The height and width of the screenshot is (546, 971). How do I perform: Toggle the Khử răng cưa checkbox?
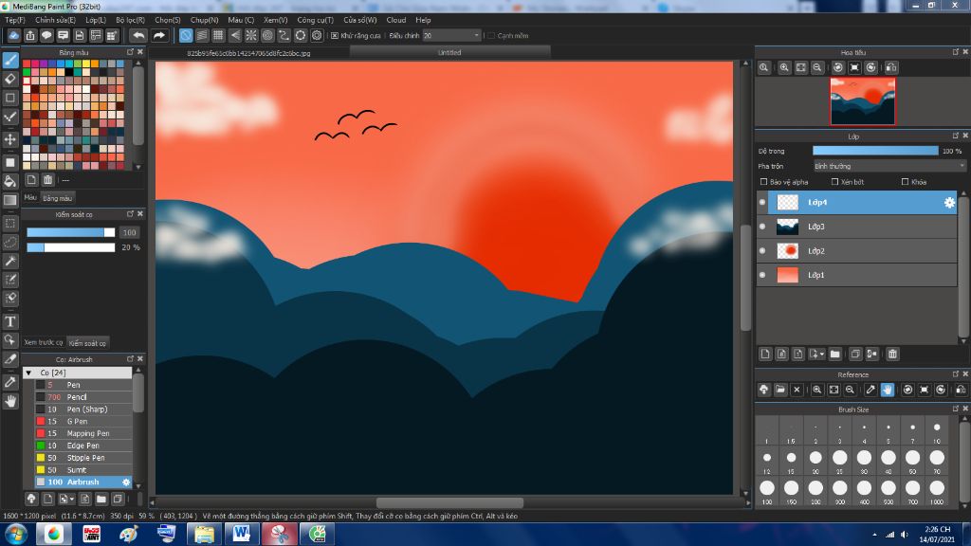coord(335,35)
